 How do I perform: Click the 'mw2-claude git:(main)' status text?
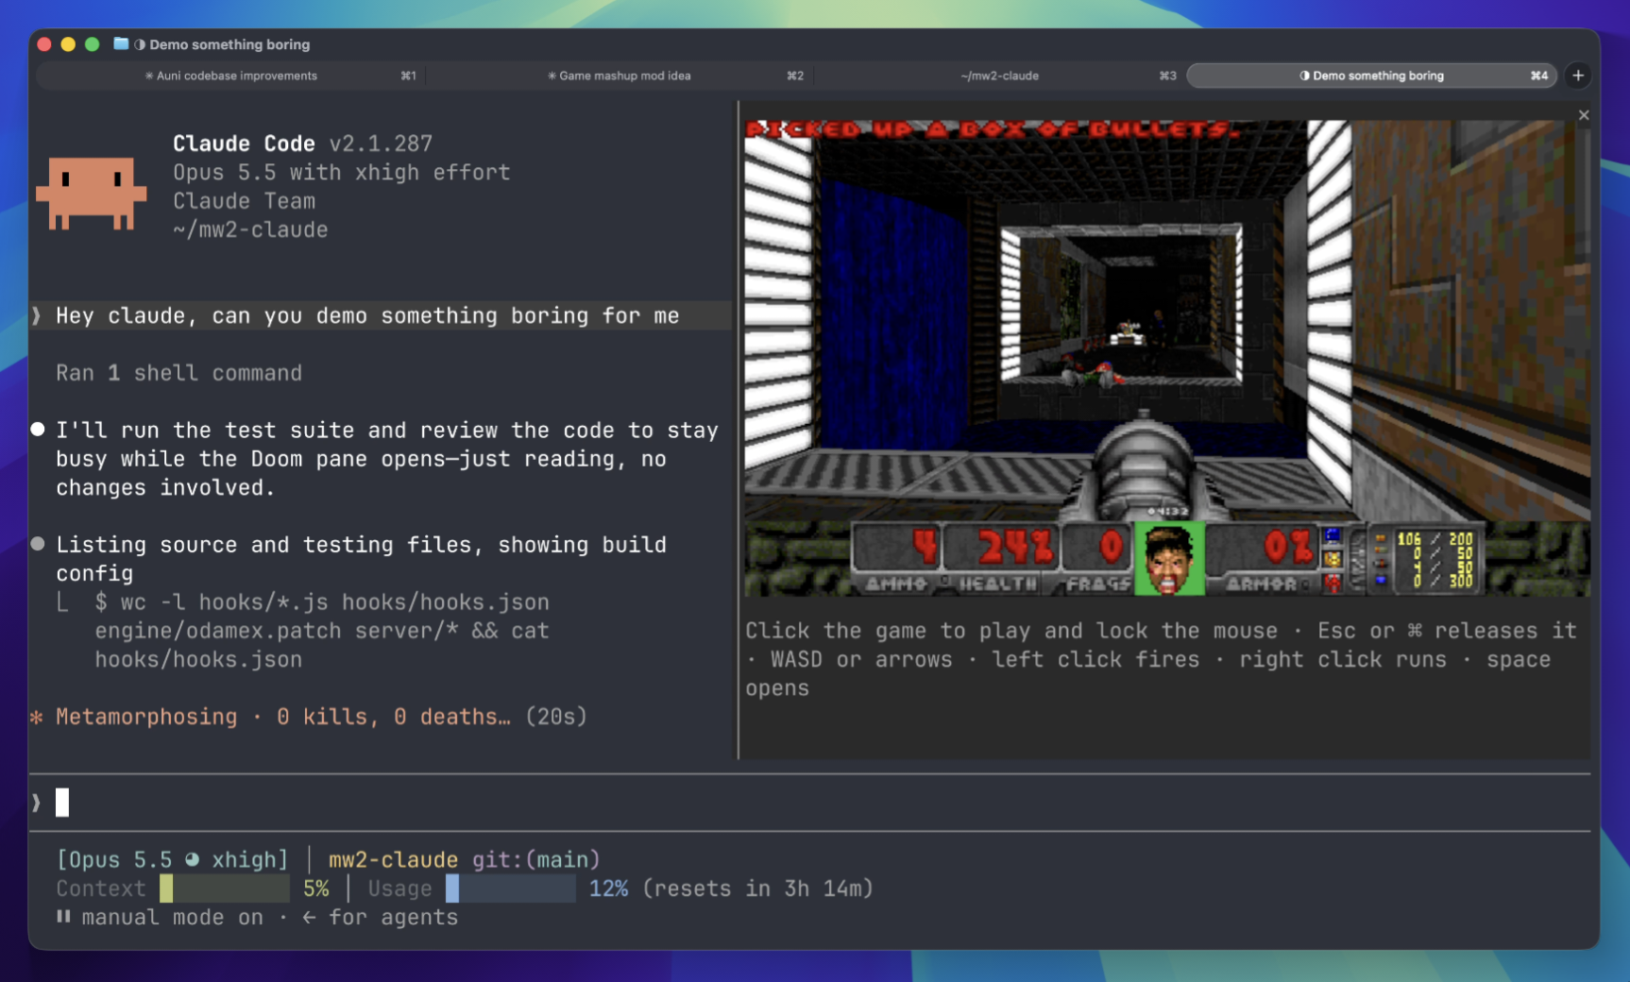(x=464, y=859)
